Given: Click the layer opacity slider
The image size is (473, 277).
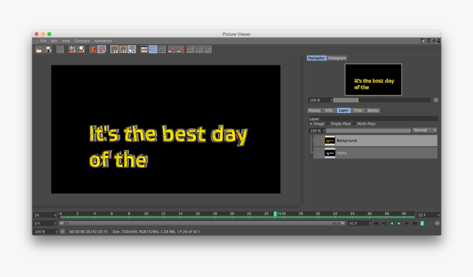Looking at the screenshot, I should [x=369, y=130].
